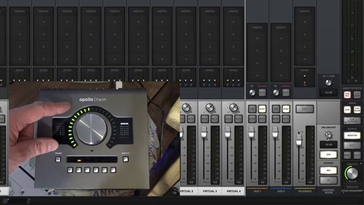
Task: Click the DIM AMOUNT dB value field
Action: point(328,145)
